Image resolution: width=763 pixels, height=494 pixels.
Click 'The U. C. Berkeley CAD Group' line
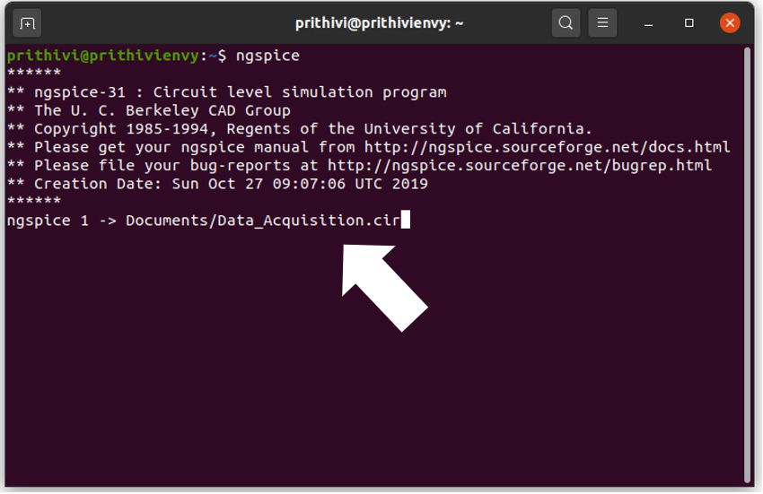coord(149,110)
